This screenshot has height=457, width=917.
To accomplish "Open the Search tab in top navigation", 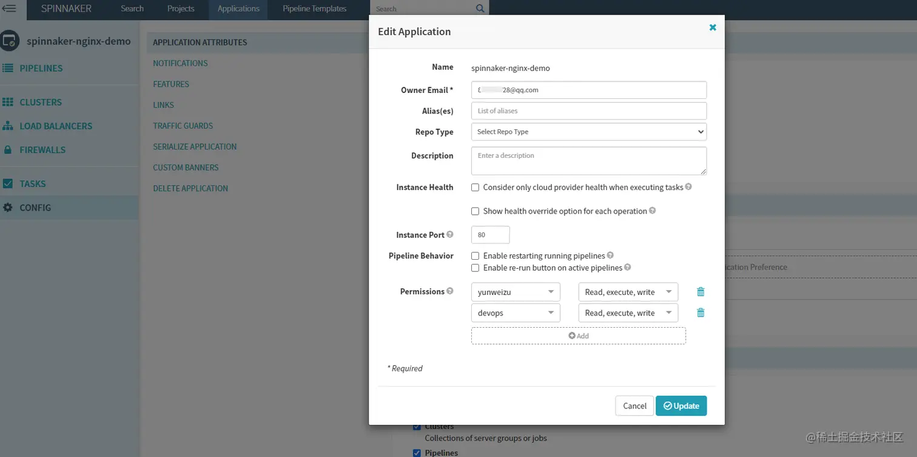I will coord(132,8).
